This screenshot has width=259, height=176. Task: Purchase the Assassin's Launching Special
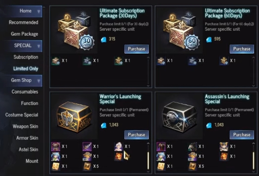(x=242, y=135)
